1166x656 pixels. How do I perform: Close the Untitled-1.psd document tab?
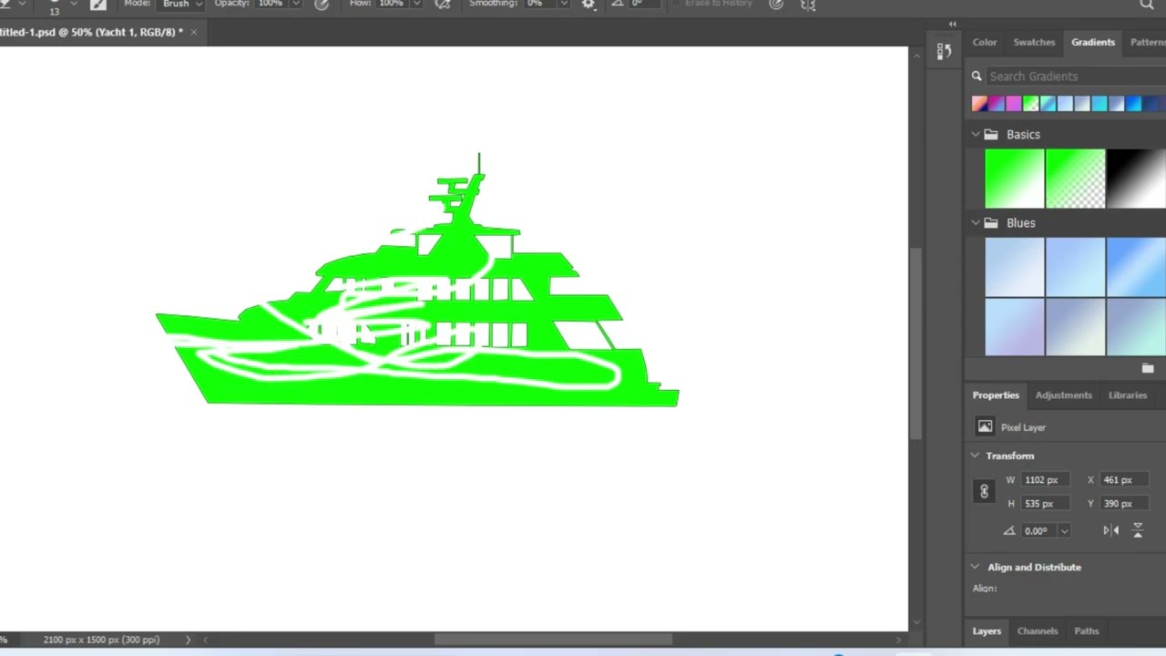(x=193, y=32)
